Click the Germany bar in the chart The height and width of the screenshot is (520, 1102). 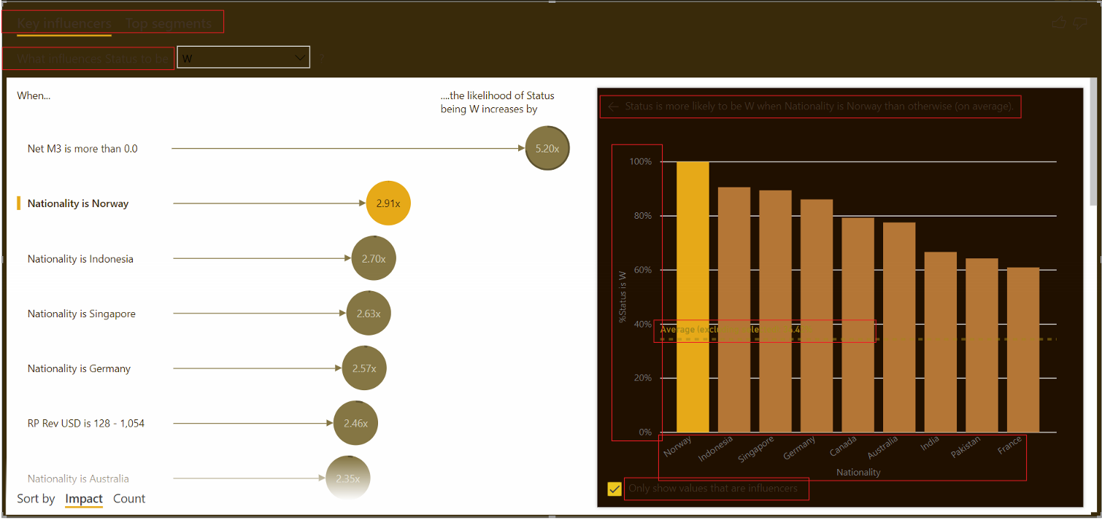[817, 316]
